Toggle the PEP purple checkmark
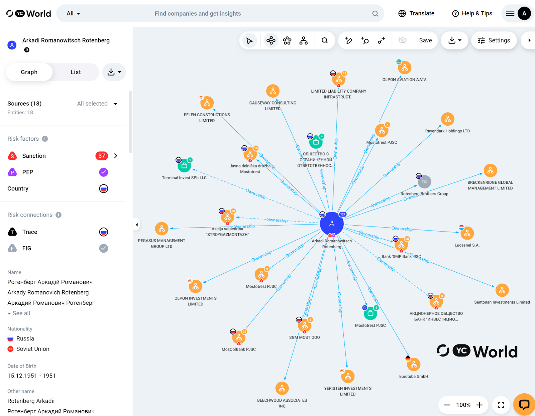Screen dimensions: 535x416 104,172
